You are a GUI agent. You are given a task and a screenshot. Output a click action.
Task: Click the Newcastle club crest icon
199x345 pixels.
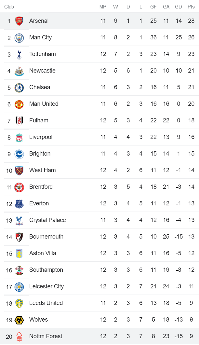(19, 71)
